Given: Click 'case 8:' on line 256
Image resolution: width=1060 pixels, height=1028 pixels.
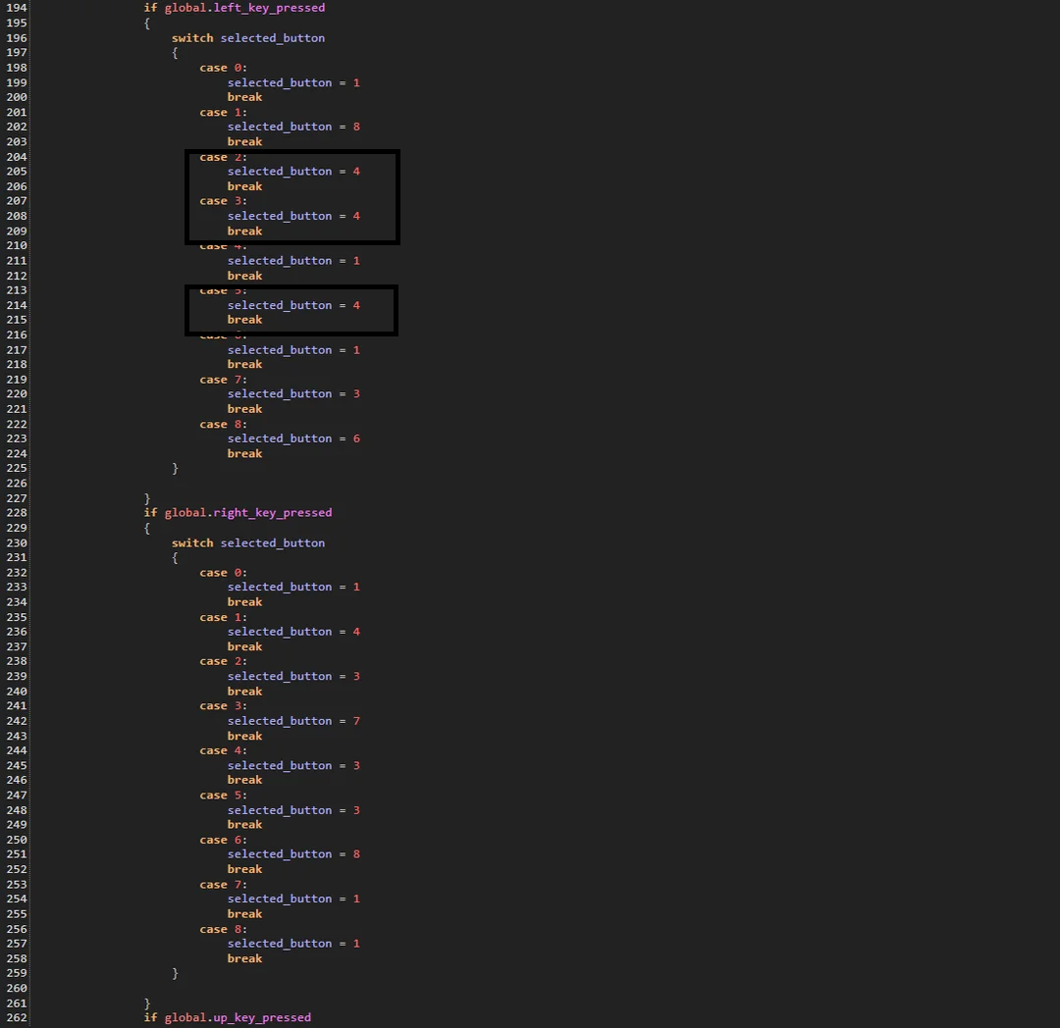Looking at the screenshot, I should pos(223,929).
